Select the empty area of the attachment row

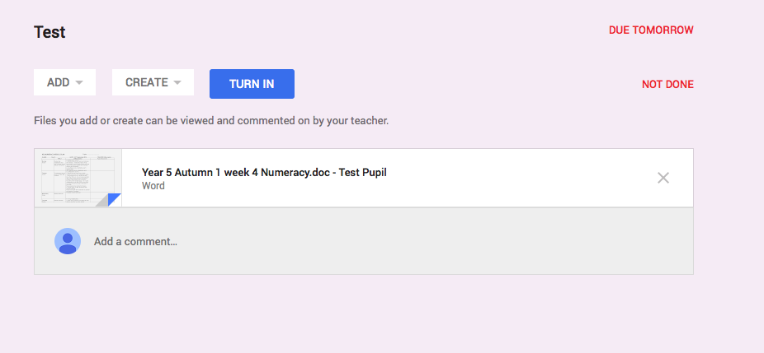point(512,178)
